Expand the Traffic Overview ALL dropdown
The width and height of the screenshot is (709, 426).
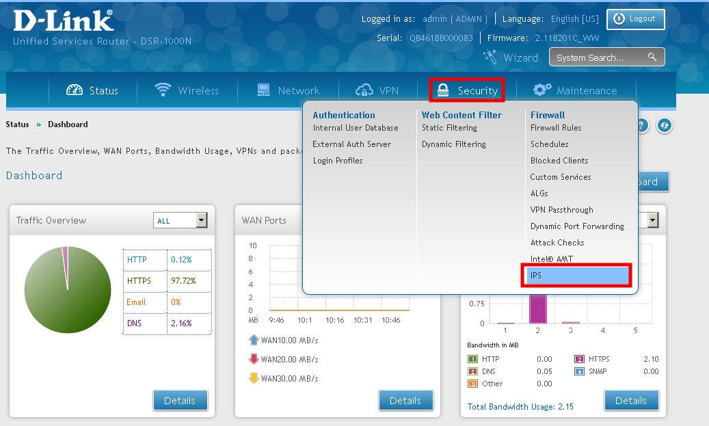[x=201, y=220]
